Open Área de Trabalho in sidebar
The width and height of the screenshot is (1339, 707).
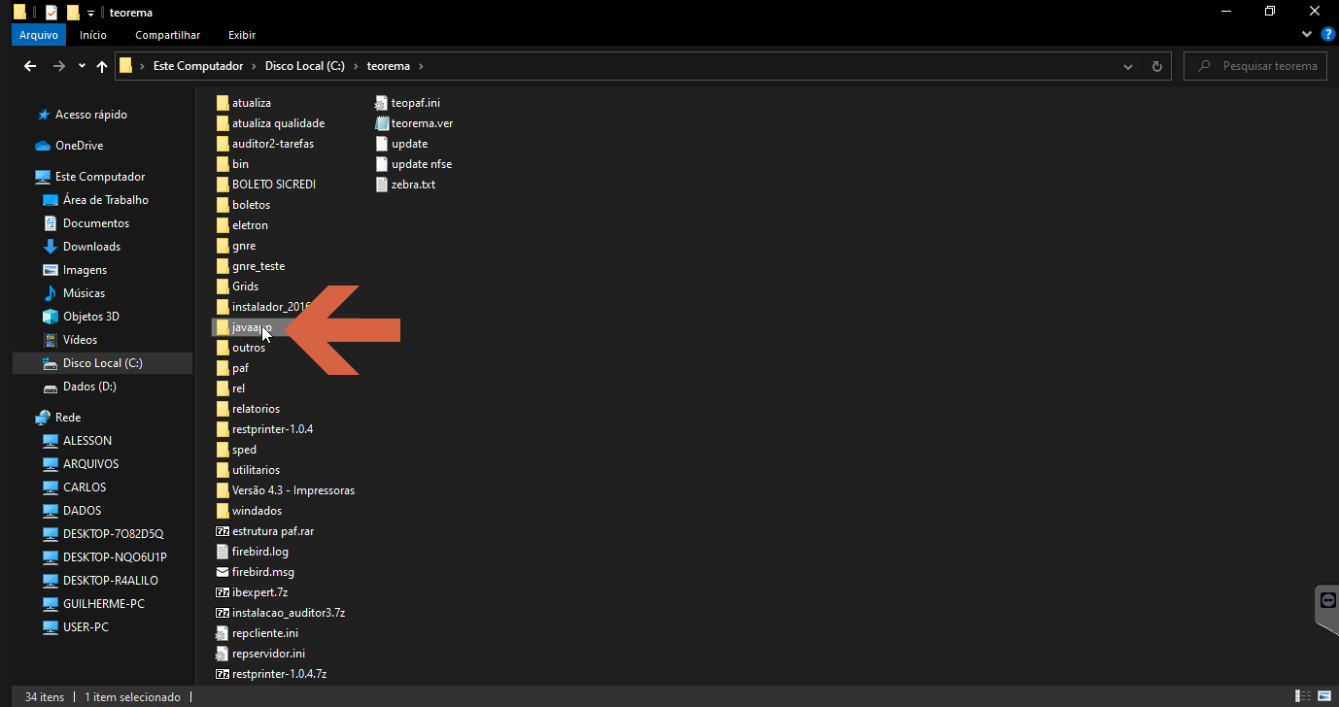click(105, 200)
